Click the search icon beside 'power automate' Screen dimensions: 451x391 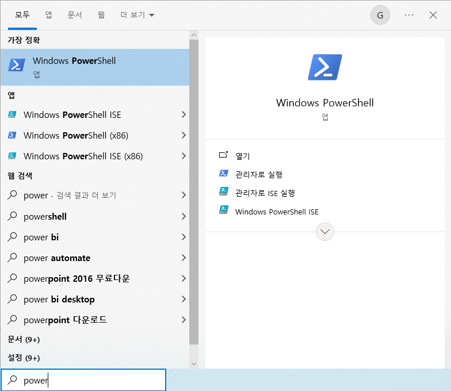12,258
